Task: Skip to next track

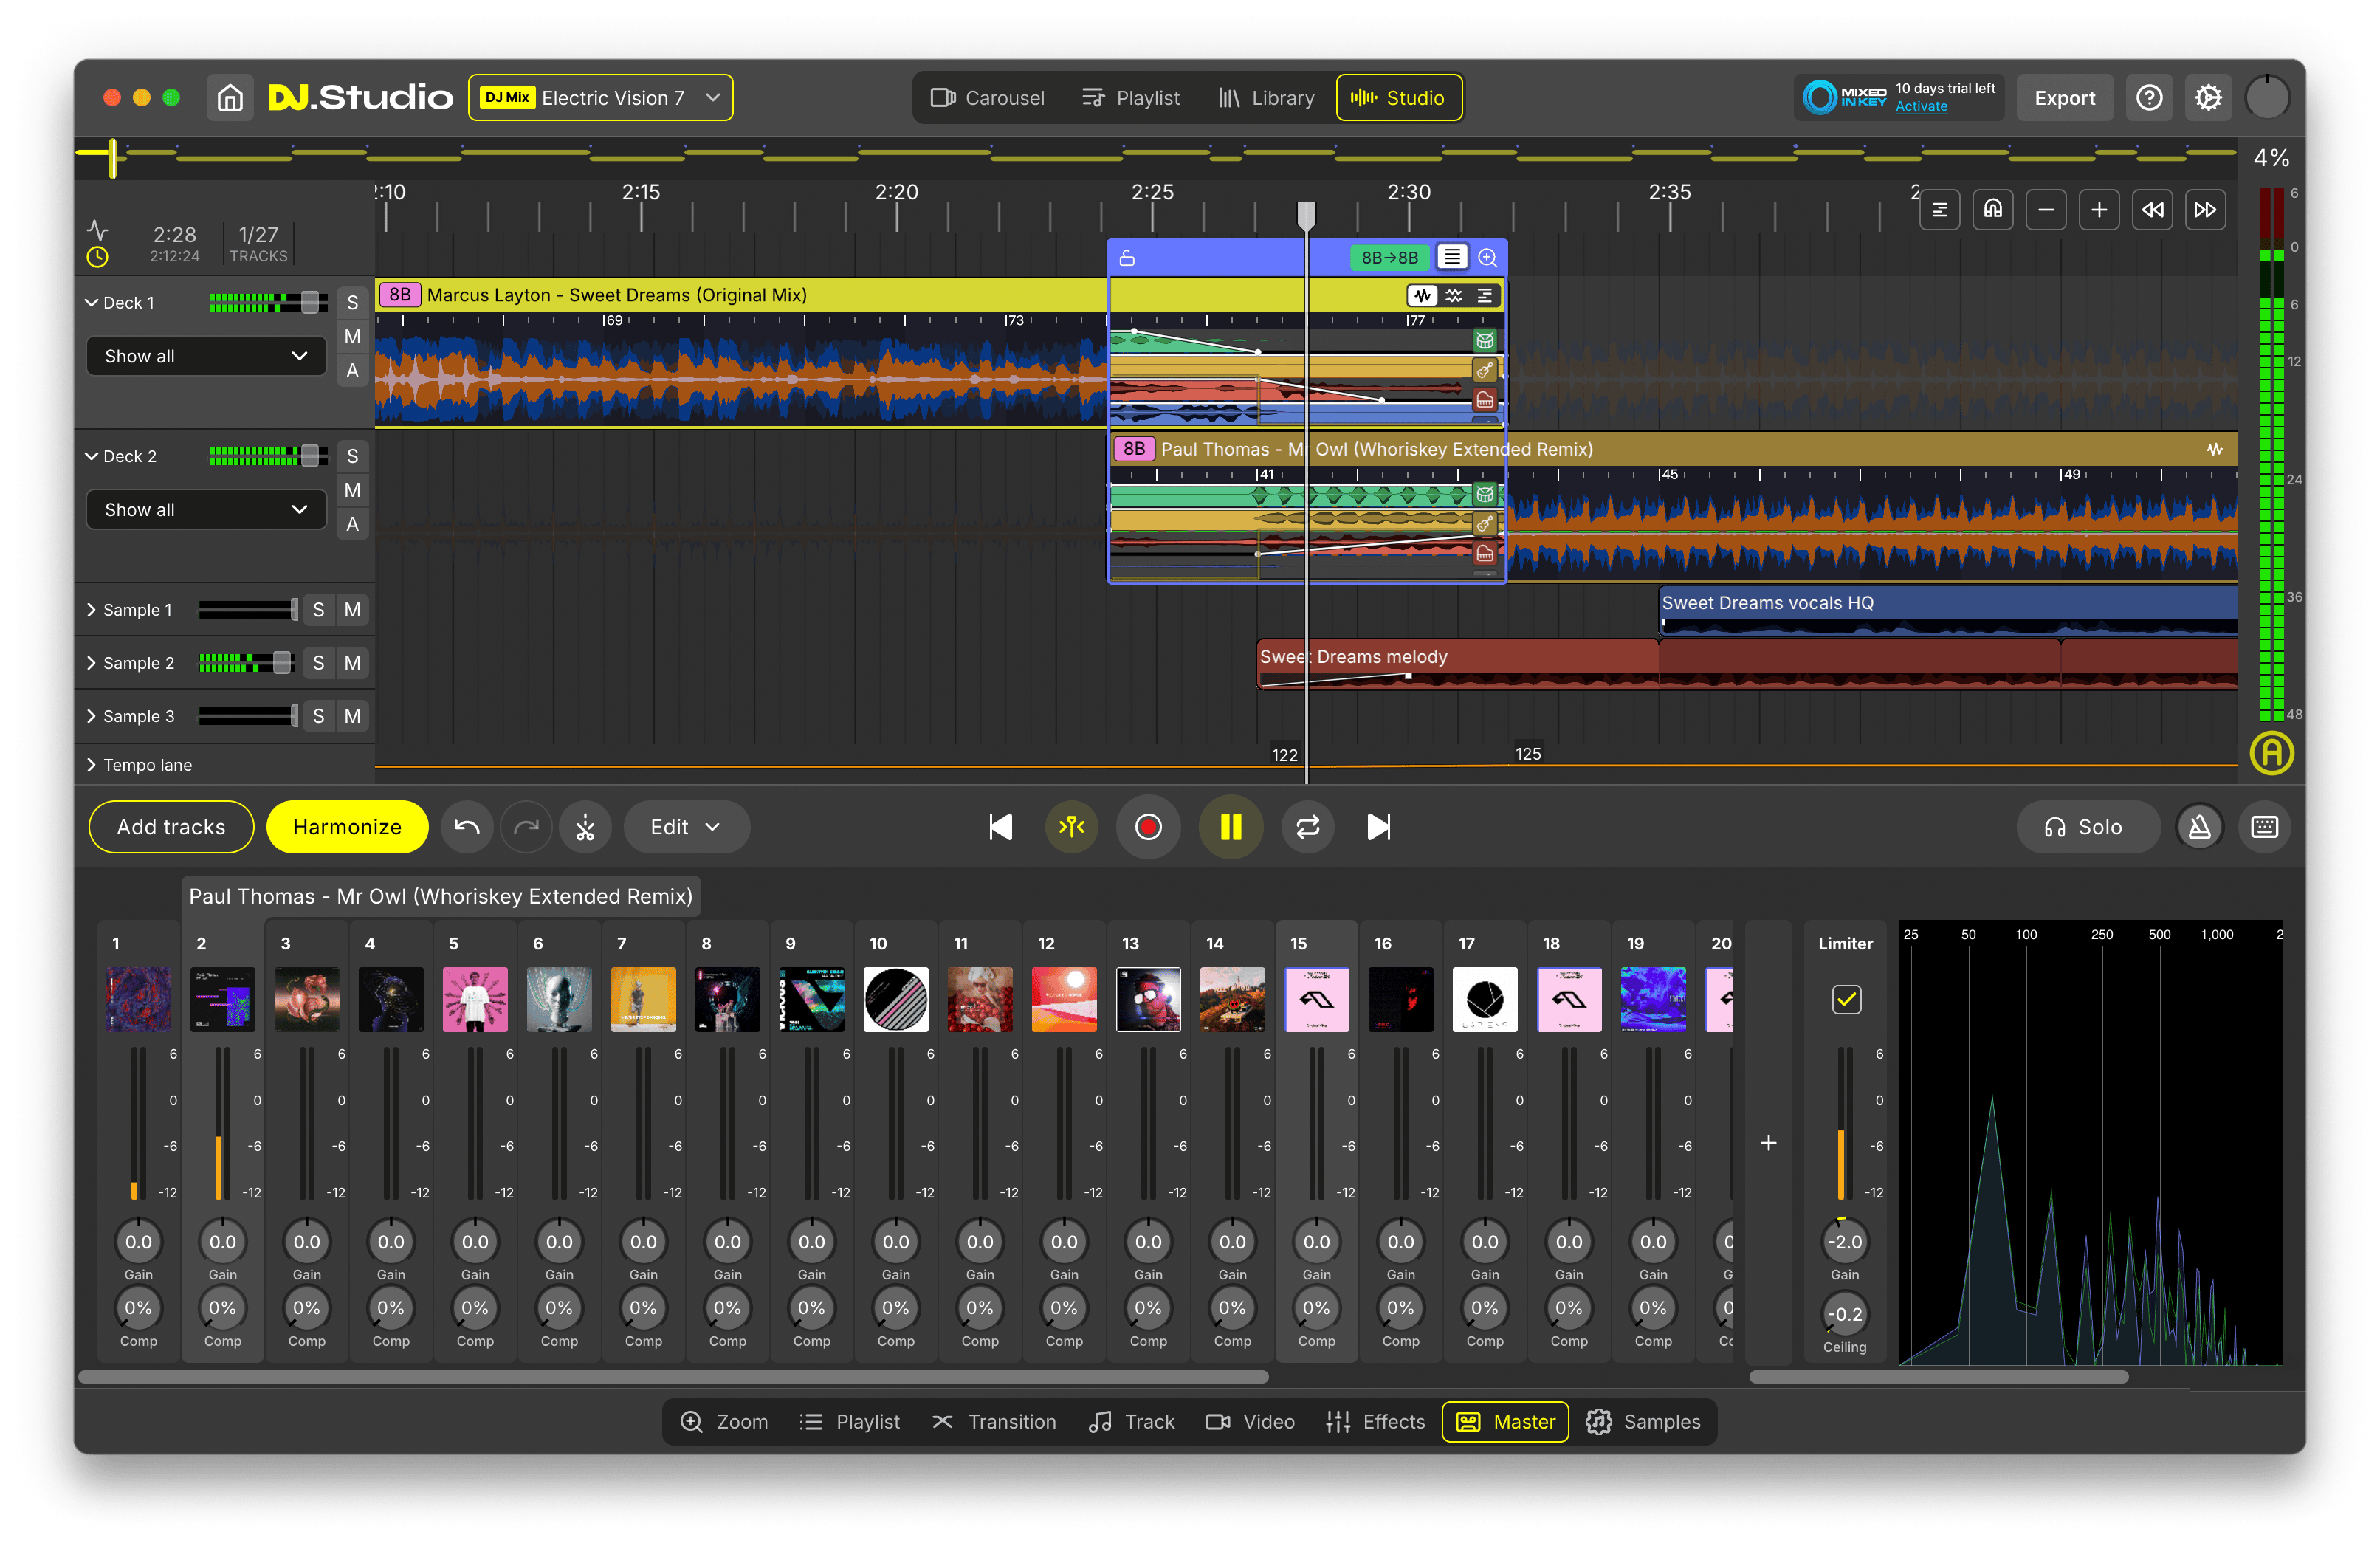Action: click(x=1379, y=827)
